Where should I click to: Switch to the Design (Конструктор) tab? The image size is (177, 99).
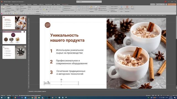(23, 4)
